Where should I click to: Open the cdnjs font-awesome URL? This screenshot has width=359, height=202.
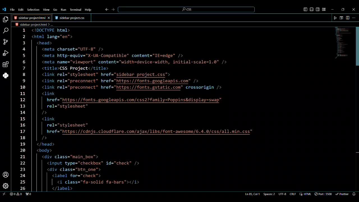[156, 132]
